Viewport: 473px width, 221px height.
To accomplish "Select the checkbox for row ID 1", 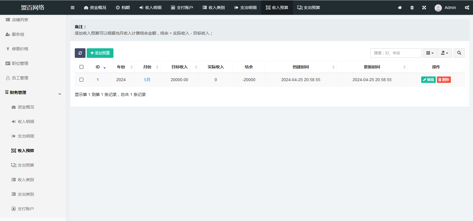I will coord(81,80).
